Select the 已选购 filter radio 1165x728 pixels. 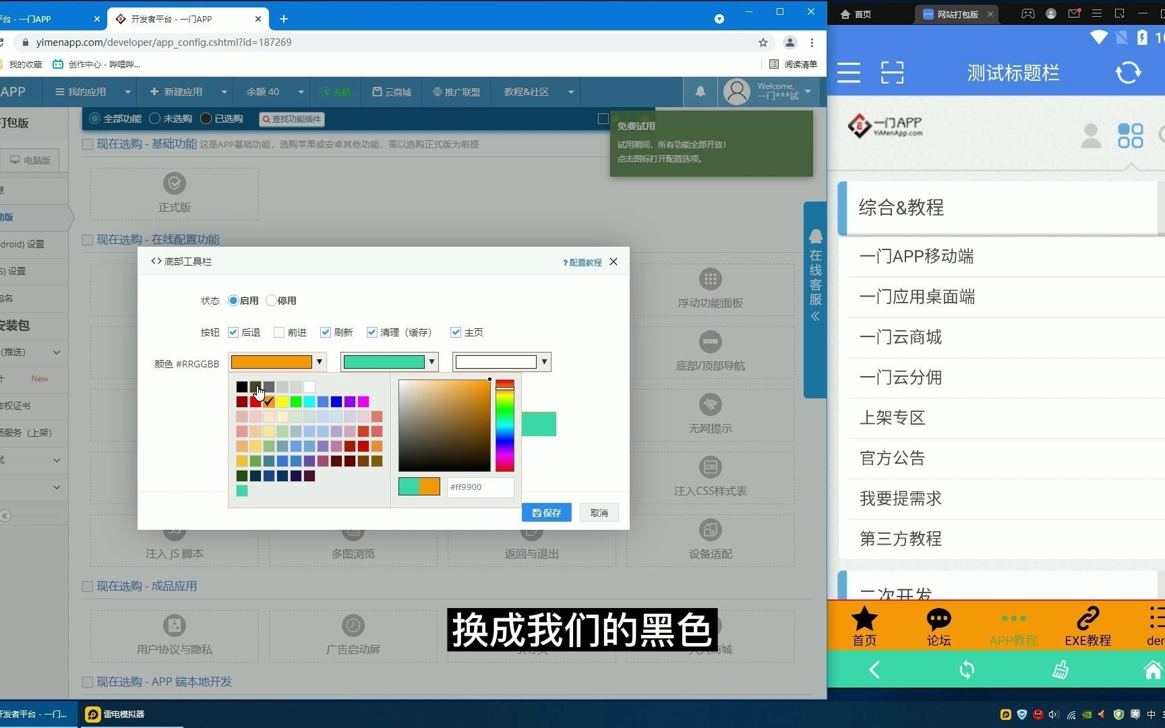(x=206, y=119)
